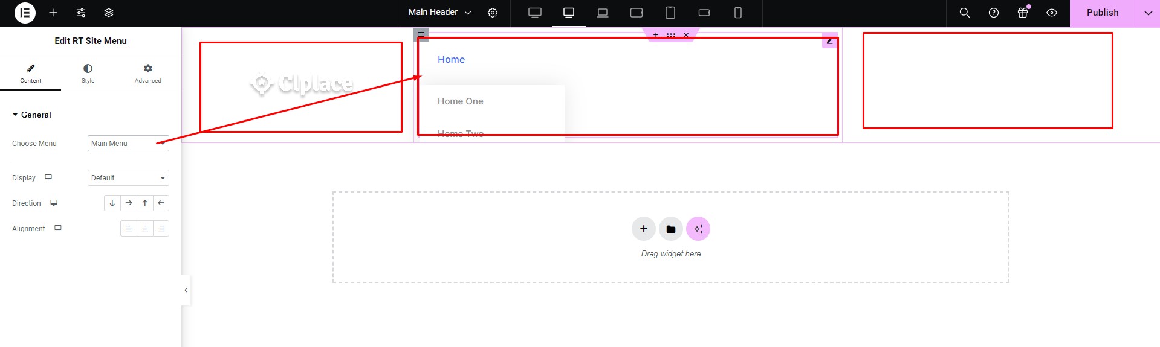Click the column handle icon
Viewport: 1160px width, 347px height.
pyautogui.click(x=421, y=34)
